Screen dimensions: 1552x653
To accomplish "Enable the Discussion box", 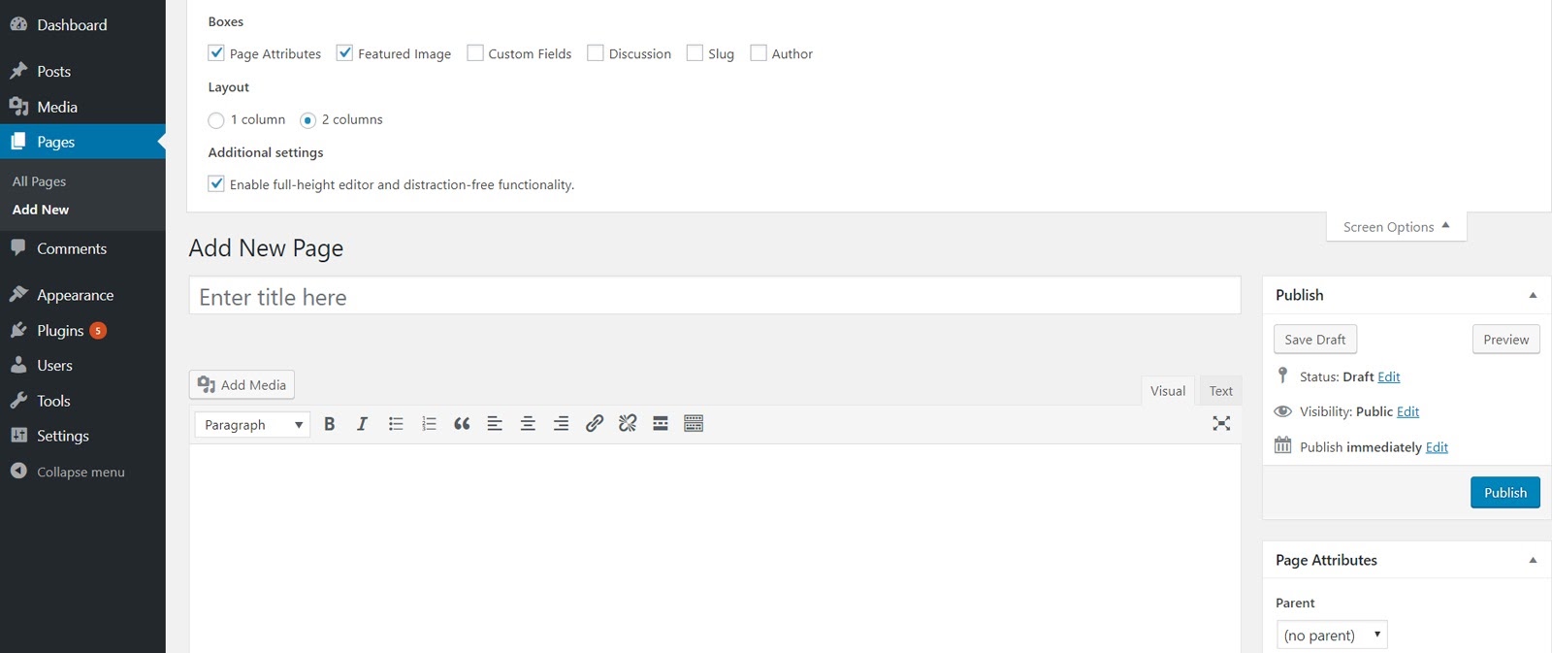I will [x=596, y=52].
